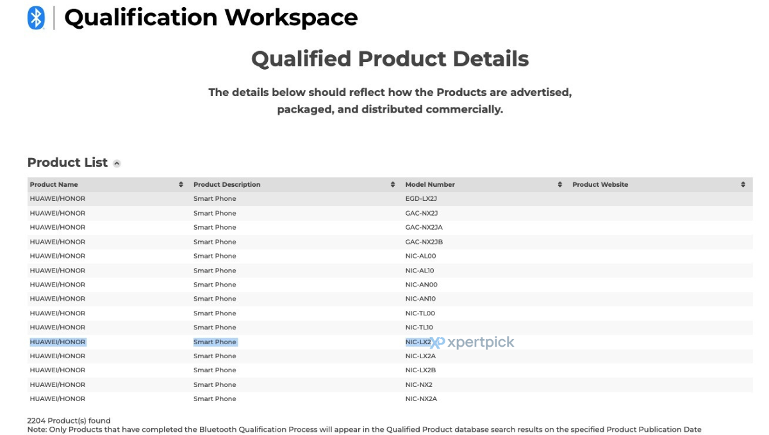
Task: Click the Qualified Product Details heading
Action: (x=390, y=59)
